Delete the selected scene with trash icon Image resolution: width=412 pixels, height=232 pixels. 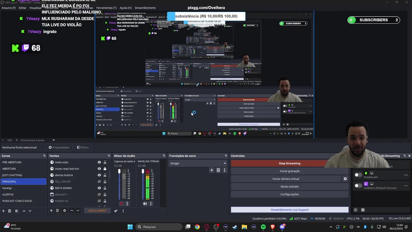pyautogui.click(x=10, y=211)
